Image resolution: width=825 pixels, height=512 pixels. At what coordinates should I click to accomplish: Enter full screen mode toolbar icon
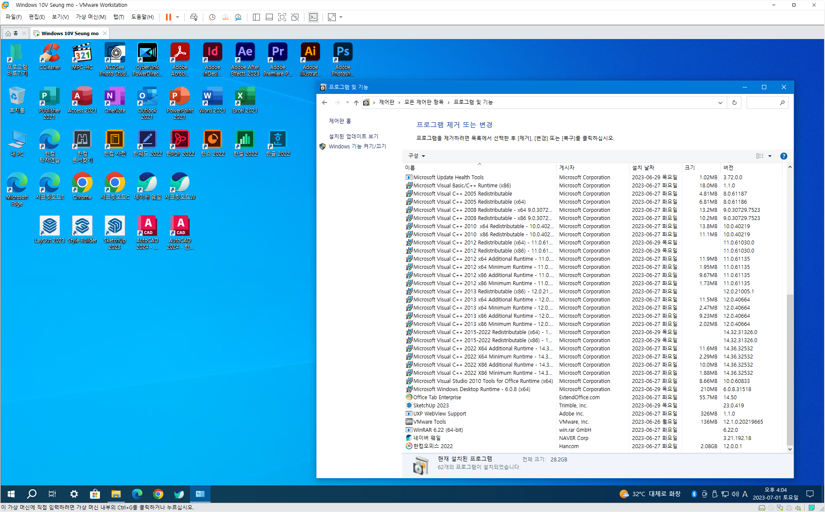click(282, 17)
